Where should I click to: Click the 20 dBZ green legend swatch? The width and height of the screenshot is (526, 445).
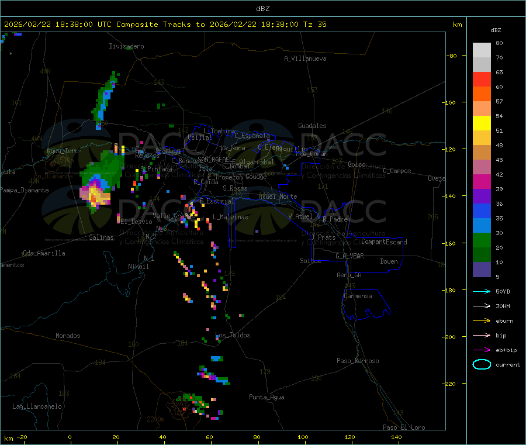point(482,254)
